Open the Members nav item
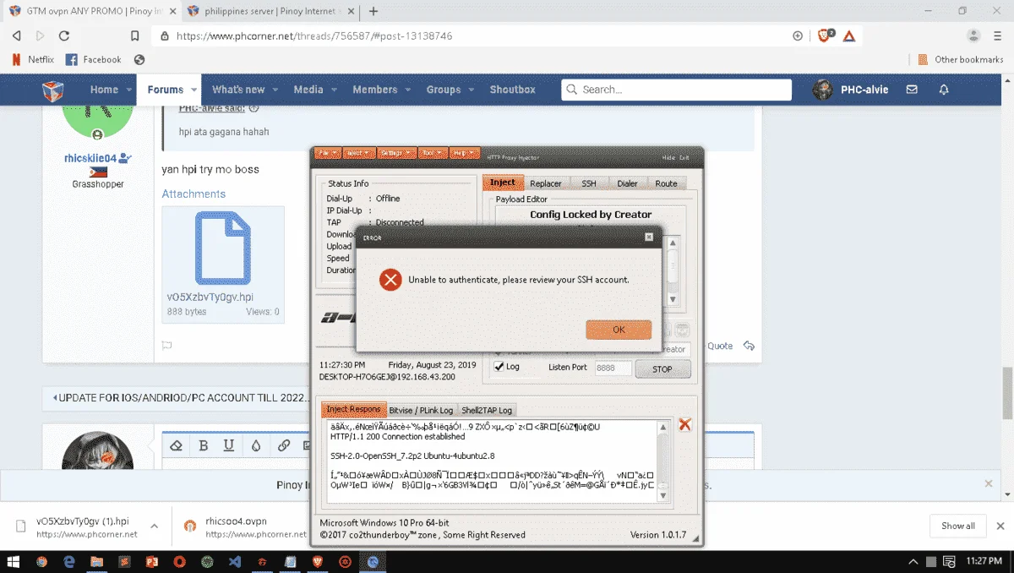The width and height of the screenshot is (1014, 573). coord(375,90)
